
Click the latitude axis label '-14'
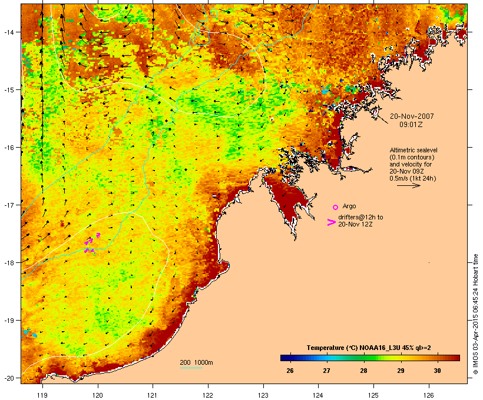pos(8,32)
